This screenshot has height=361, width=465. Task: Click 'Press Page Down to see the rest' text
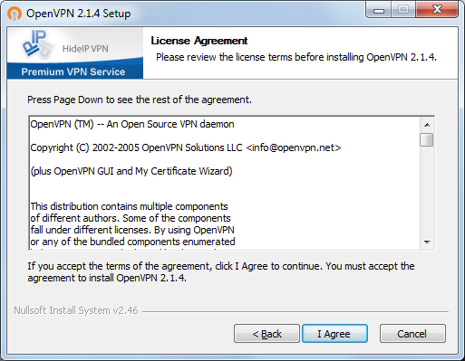pos(140,100)
